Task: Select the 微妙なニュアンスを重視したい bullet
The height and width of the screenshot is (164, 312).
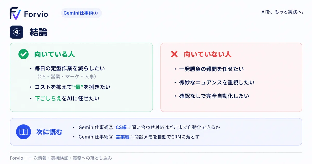Action: point(217,82)
